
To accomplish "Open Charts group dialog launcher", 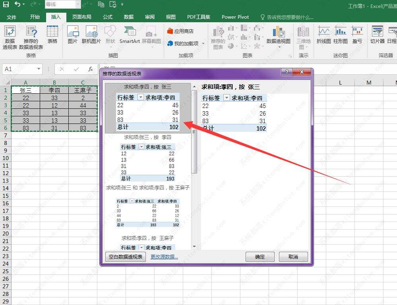I will [290, 56].
